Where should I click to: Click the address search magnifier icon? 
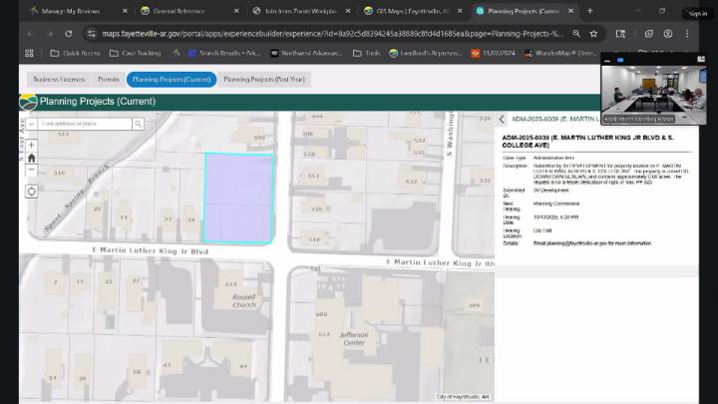point(139,124)
